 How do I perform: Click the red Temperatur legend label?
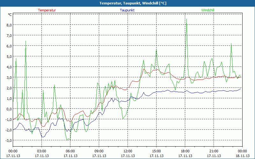pyautogui.click(x=47, y=10)
